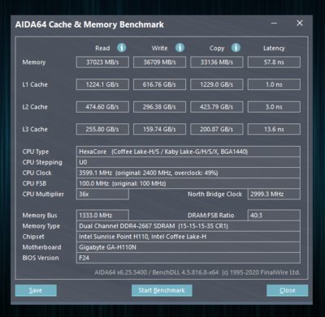Click the DRAM:FSB Ratio label

coord(210,216)
